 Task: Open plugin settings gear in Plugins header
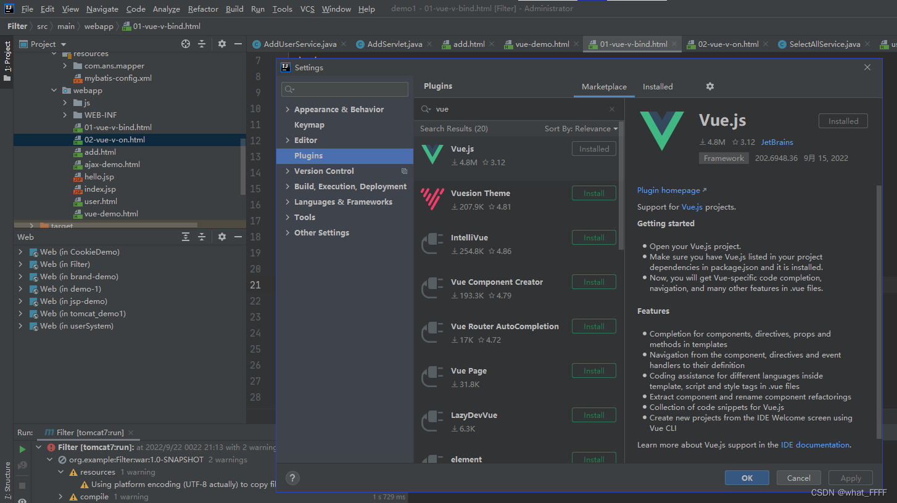pyautogui.click(x=710, y=87)
